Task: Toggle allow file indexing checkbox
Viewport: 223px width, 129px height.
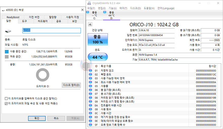Action: click(x=6, y=103)
